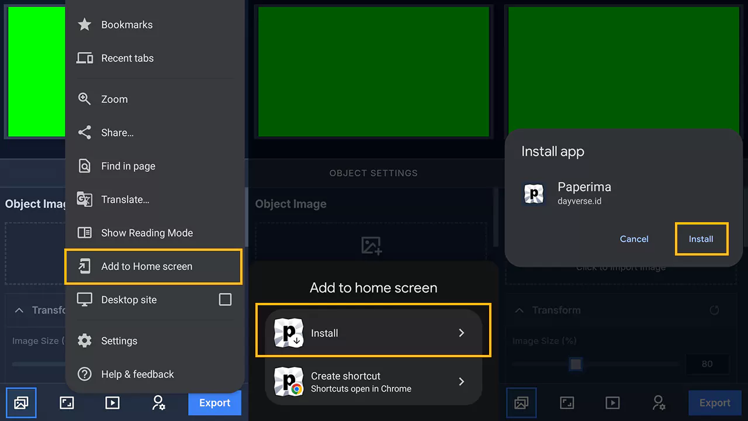Click bright green preview in left panel

(36, 72)
